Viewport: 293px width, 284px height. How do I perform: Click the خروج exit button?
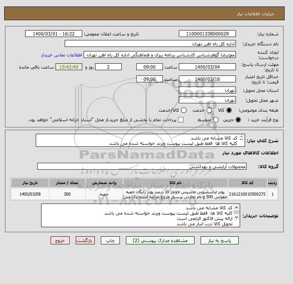[60, 241]
